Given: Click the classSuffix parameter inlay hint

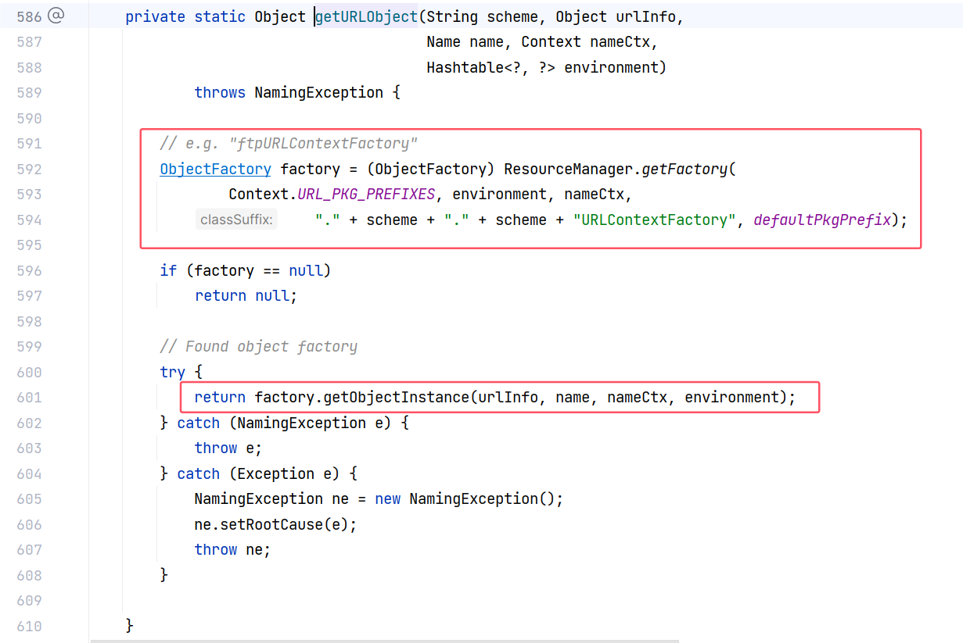Looking at the screenshot, I should [x=235, y=220].
